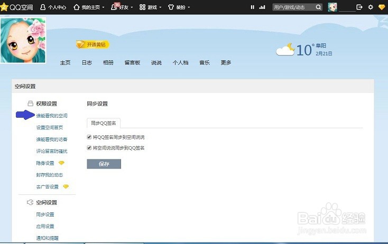Toggle 将QQ签名同步到空间说说 checkbox

[x=89, y=137]
